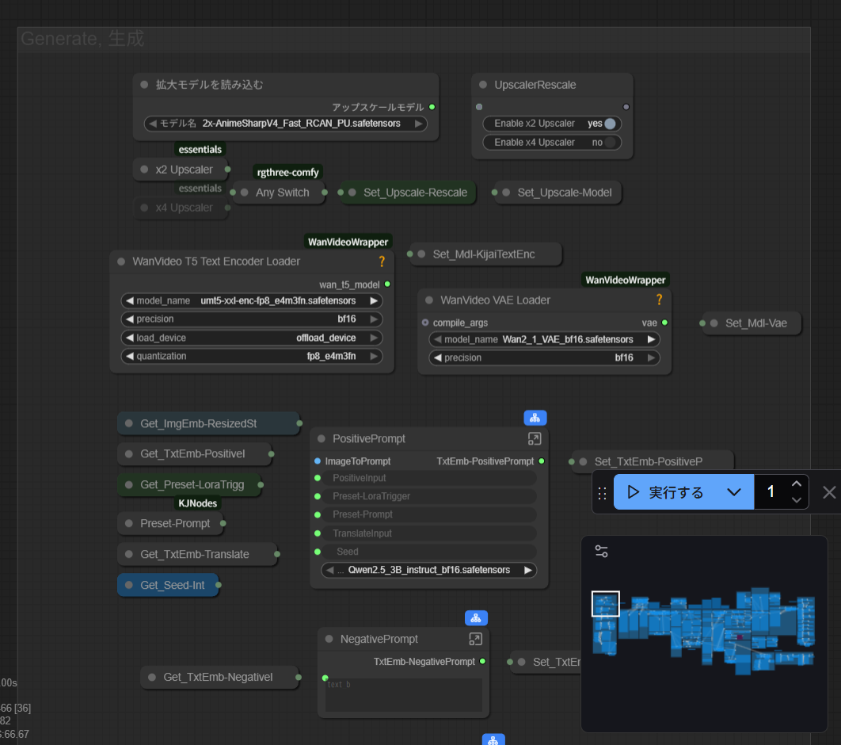Click the blue subgraph badge above PositivePrompt

point(535,418)
